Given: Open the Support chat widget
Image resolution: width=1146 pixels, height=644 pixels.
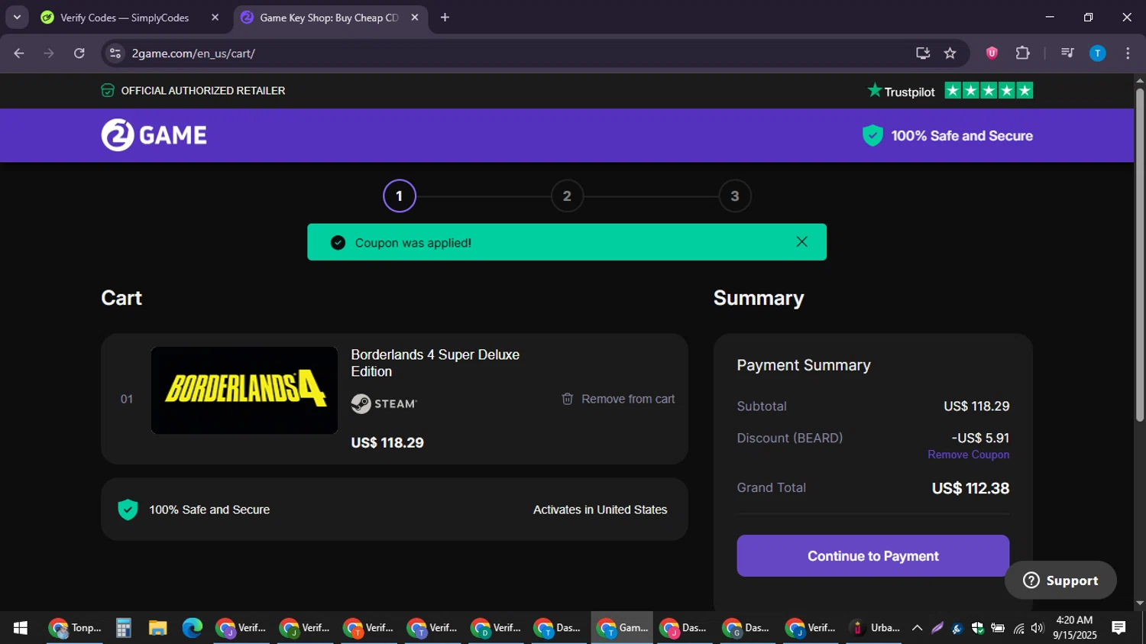Looking at the screenshot, I should point(1060,581).
